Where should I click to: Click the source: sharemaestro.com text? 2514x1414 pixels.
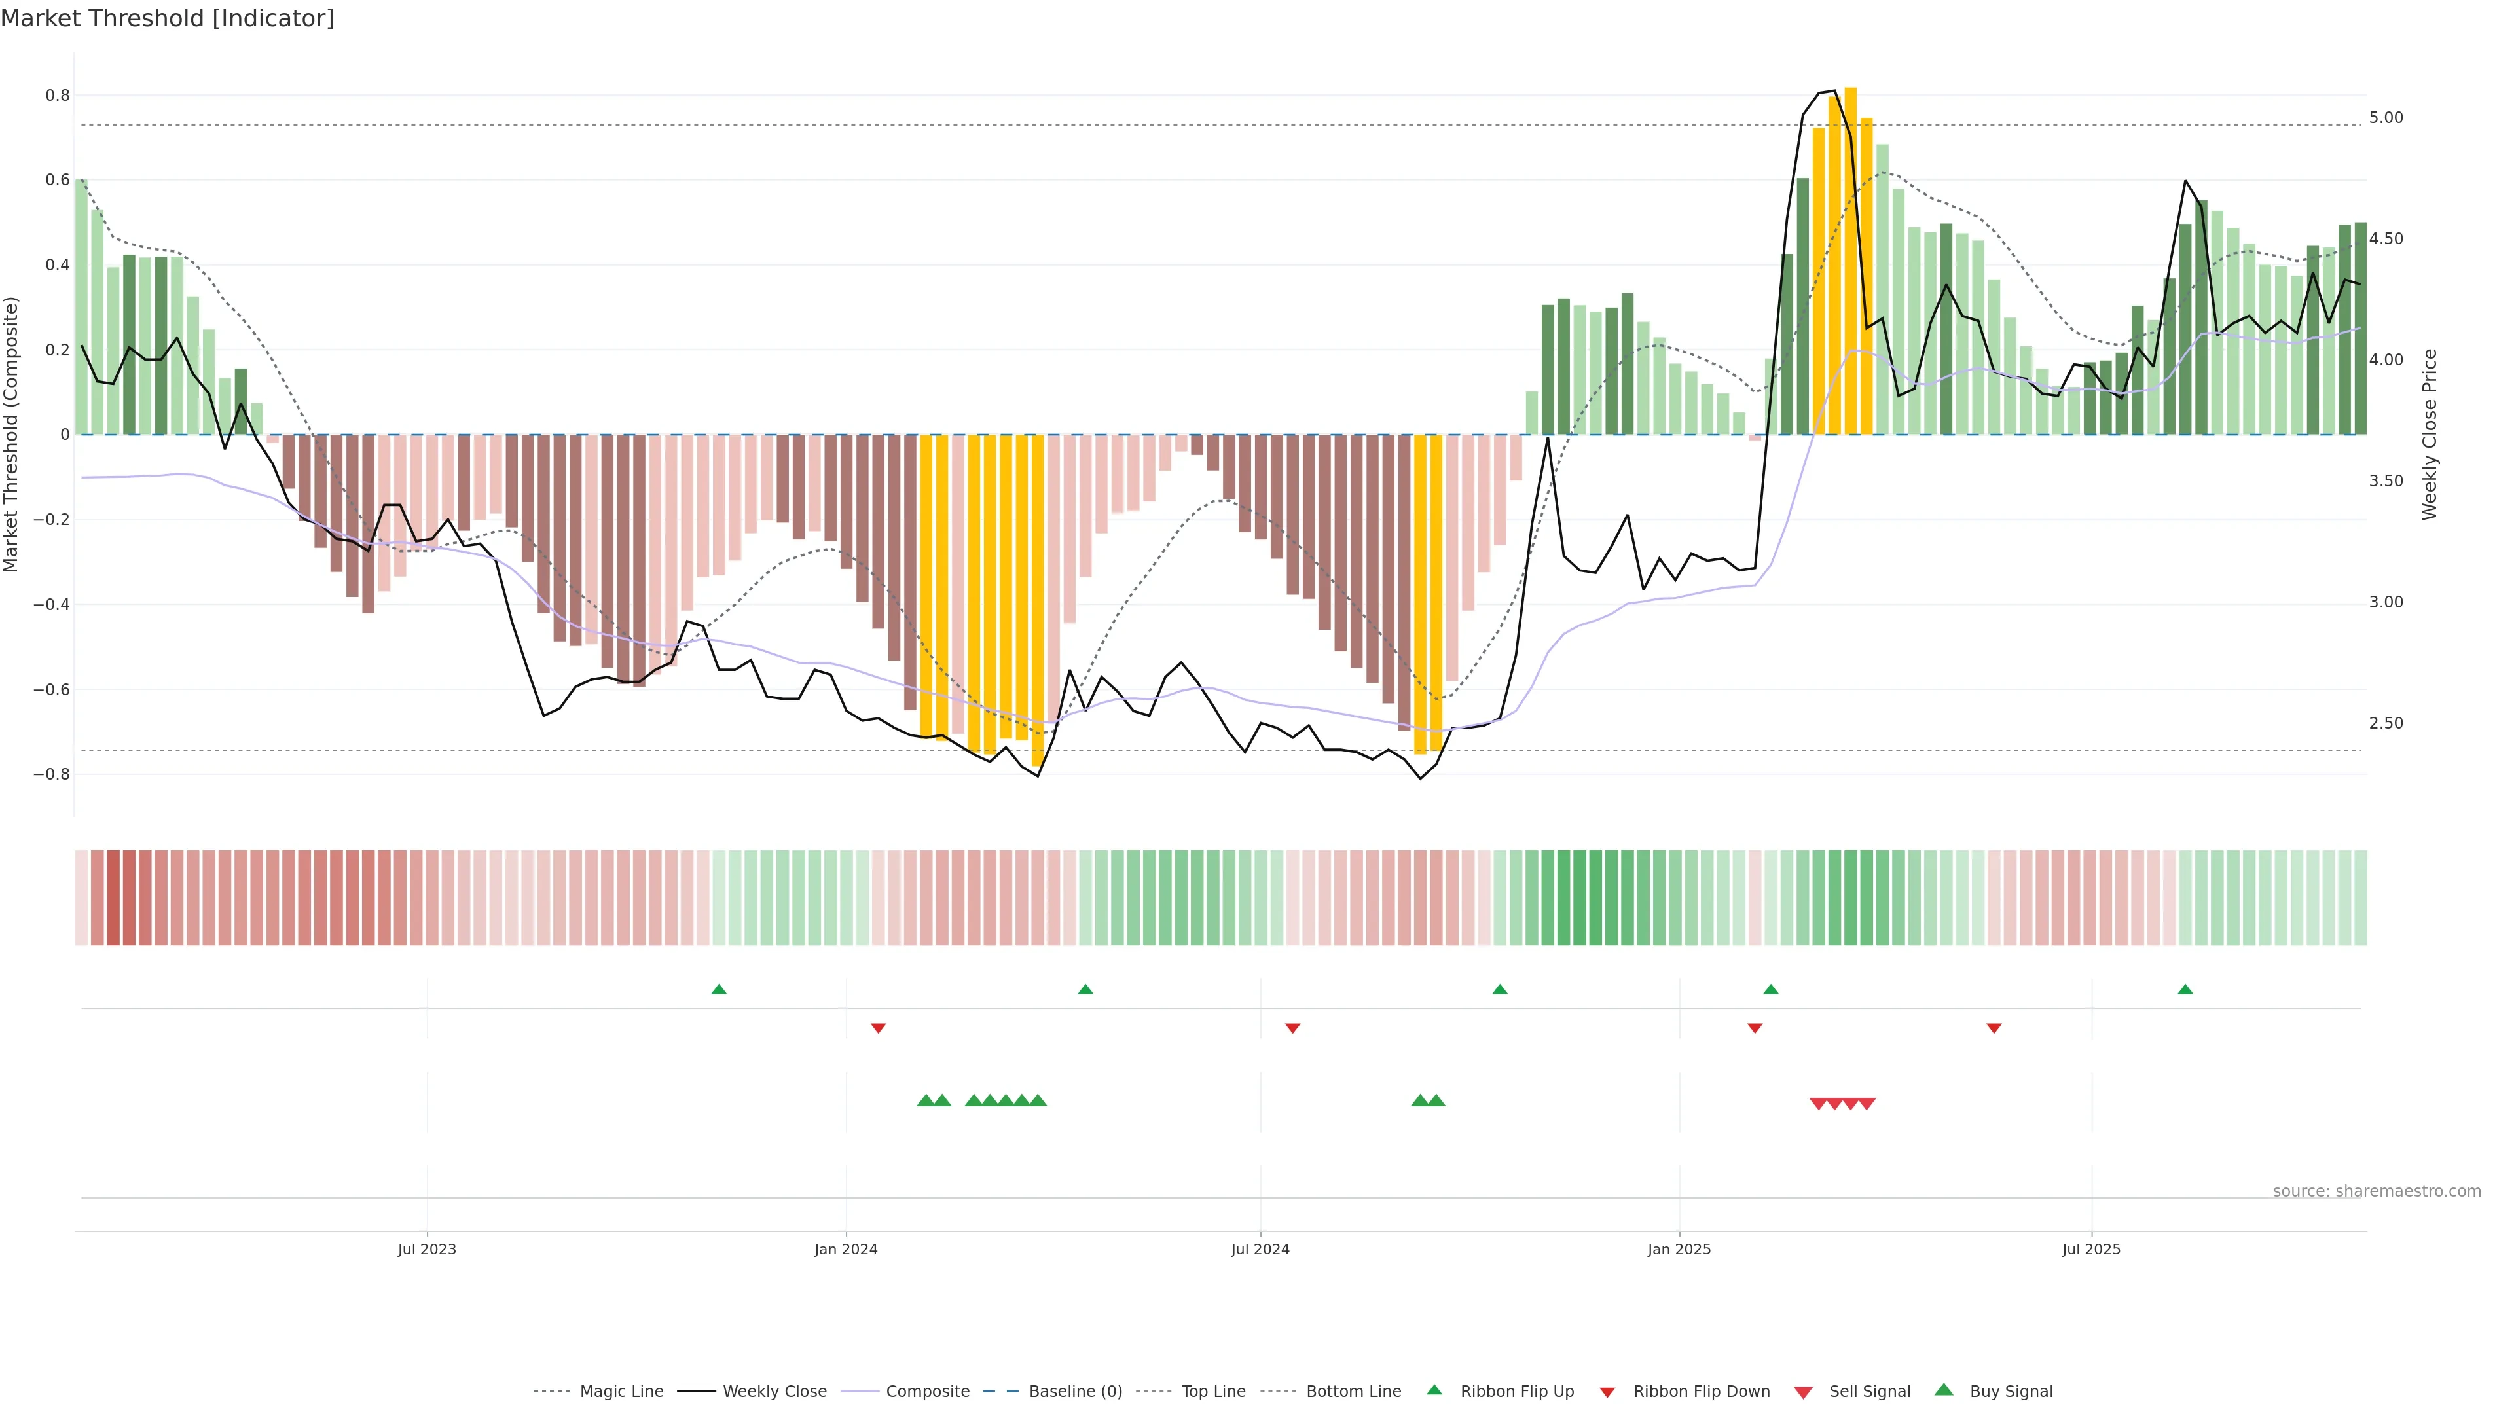[2377, 1191]
